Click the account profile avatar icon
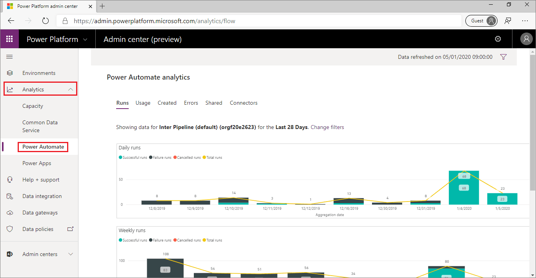 526,39
